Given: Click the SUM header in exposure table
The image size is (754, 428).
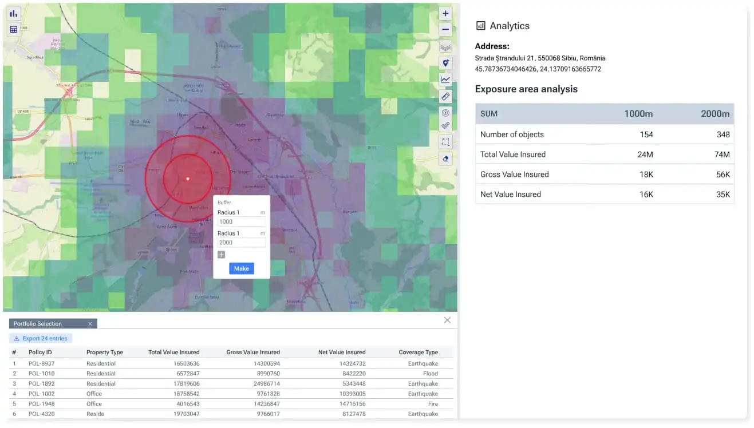Looking at the screenshot, I should click(489, 113).
